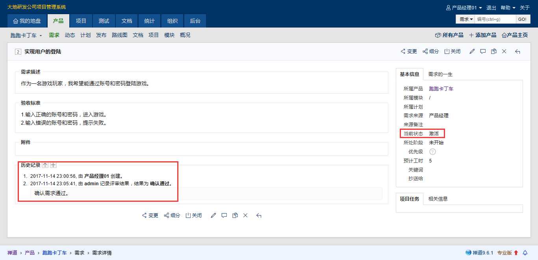Click the notification bell icon in footer
The image size is (538, 260).
(x=525, y=253)
